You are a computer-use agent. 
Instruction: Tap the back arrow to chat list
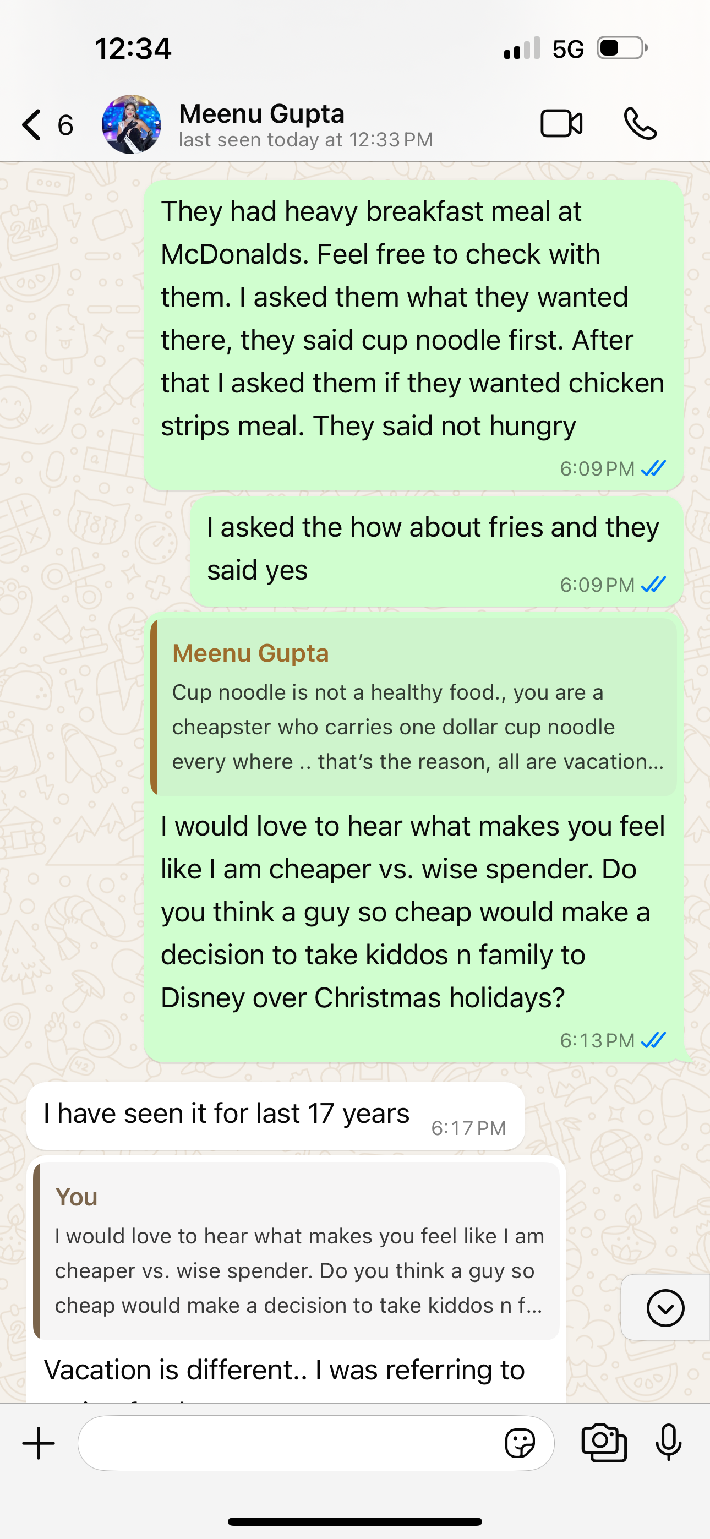point(32,125)
